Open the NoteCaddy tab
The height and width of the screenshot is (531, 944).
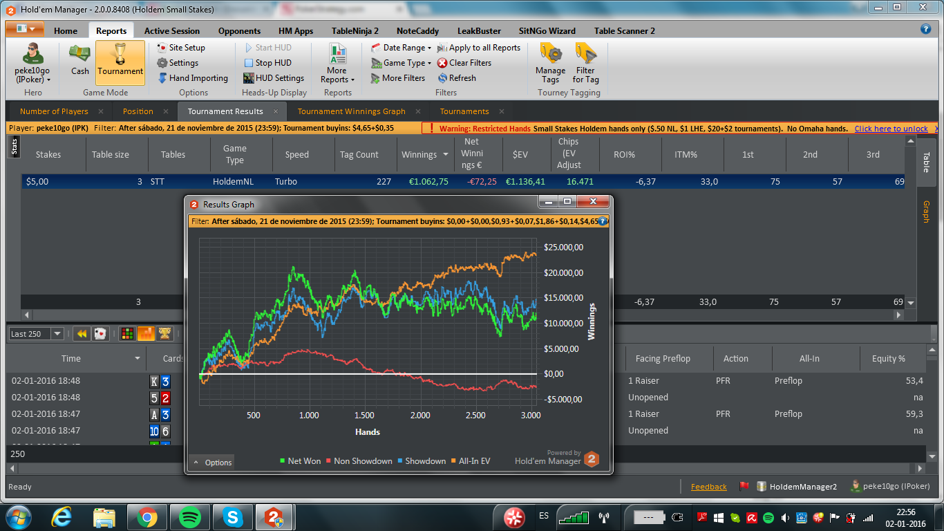[x=417, y=30]
